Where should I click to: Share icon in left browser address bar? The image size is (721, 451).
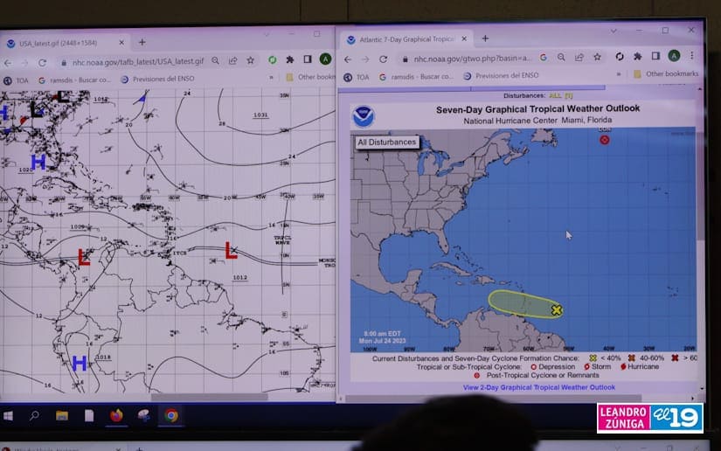pos(232,60)
